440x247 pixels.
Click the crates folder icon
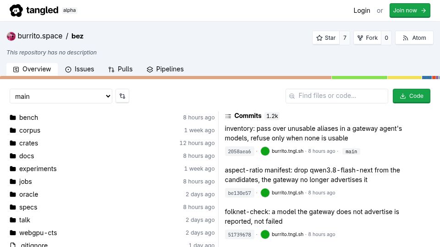coord(13,143)
